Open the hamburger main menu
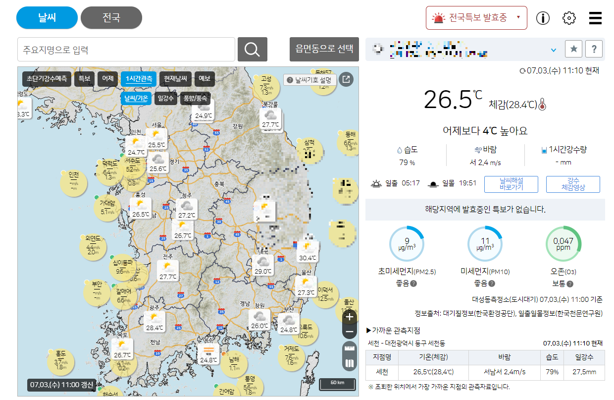The height and width of the screenshot is (400, 614). 595,18
